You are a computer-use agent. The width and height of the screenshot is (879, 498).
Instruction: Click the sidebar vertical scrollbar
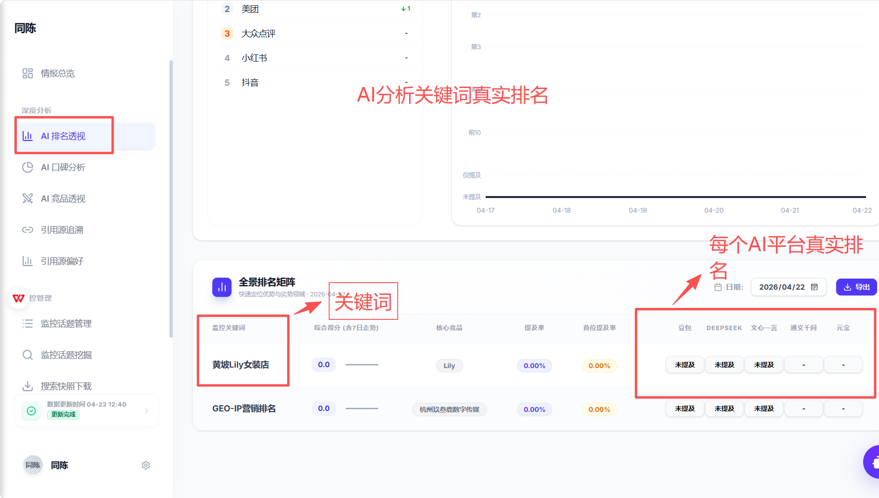pyautogui.click(x=171, y=199)
